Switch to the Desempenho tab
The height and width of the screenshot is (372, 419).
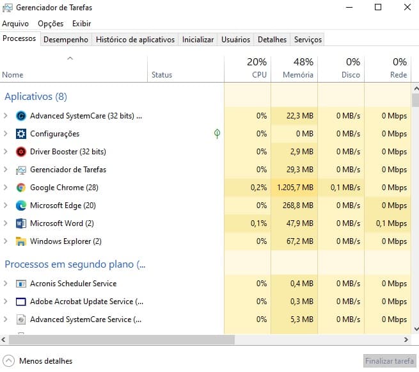66,40
